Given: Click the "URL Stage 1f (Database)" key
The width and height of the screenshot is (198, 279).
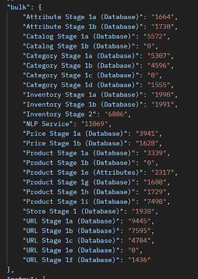Looking at the screenshot, I should tap(71, 260).
